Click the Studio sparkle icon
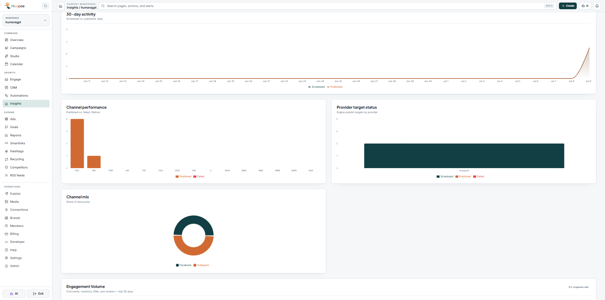The height and width of the screenshot is (300, 605). [x=6, y=56]
